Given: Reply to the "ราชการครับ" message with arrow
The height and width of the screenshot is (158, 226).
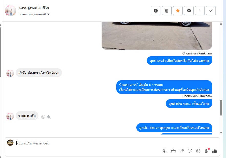Looking at the screenshot, I should 49,117.
